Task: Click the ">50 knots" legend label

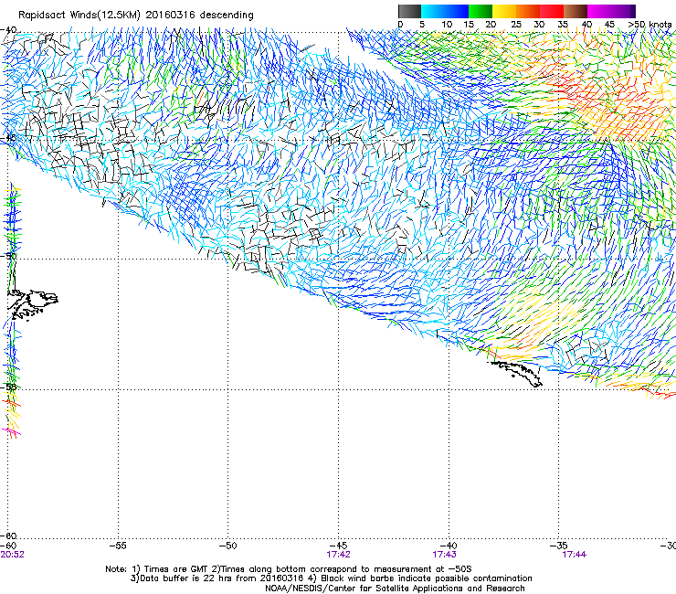Action: click(x=650, y=25)
